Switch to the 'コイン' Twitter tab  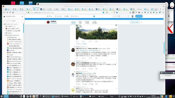click(29, 9)
